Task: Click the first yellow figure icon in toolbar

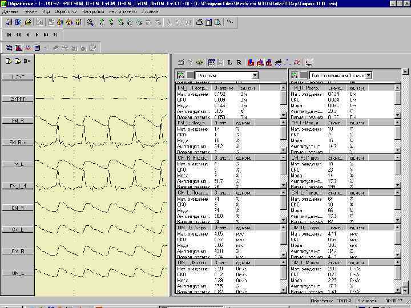Action: [60, 22]
